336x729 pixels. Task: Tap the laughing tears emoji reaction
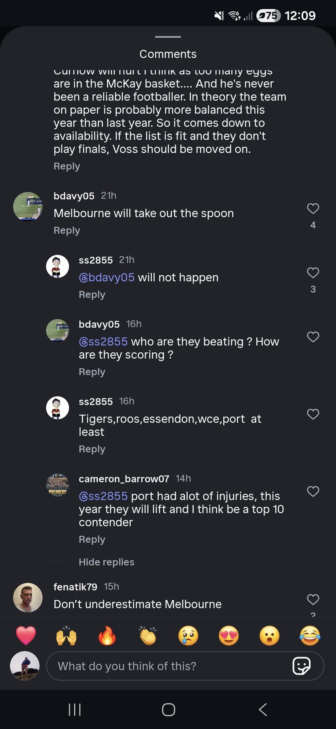(x=310, y=636)
